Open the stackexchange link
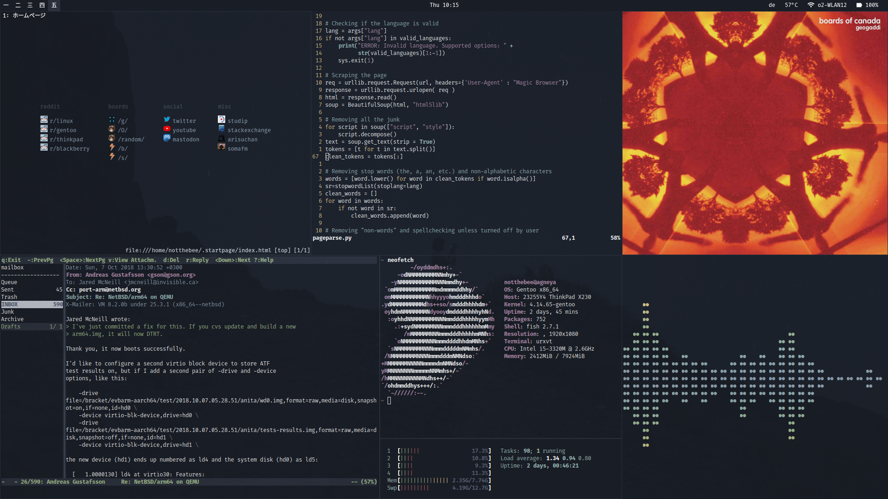The width and height of the screenshot is (888, 499). point(249,130)
